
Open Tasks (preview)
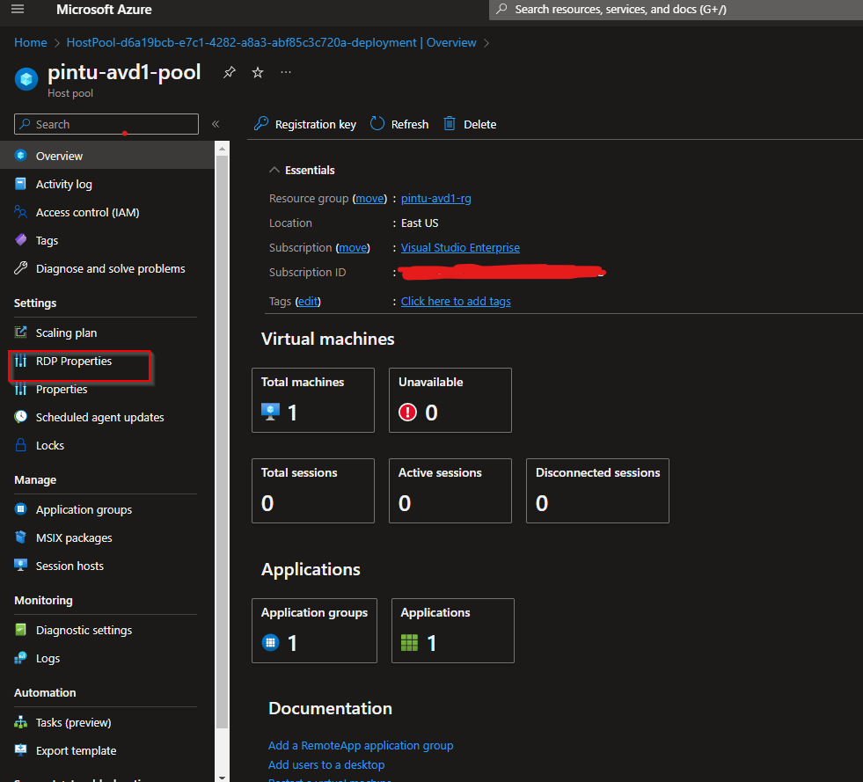click(106, 722)
